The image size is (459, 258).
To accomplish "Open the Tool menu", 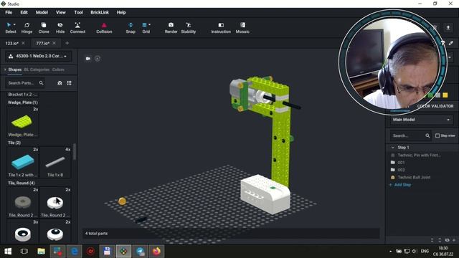I will 78,12.
